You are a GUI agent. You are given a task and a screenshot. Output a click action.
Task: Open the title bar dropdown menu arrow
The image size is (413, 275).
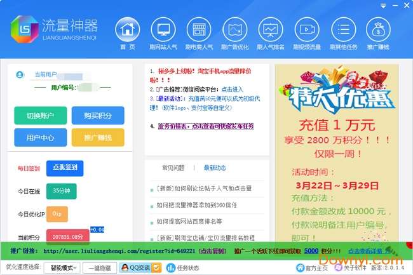click(x=383, y=6)
